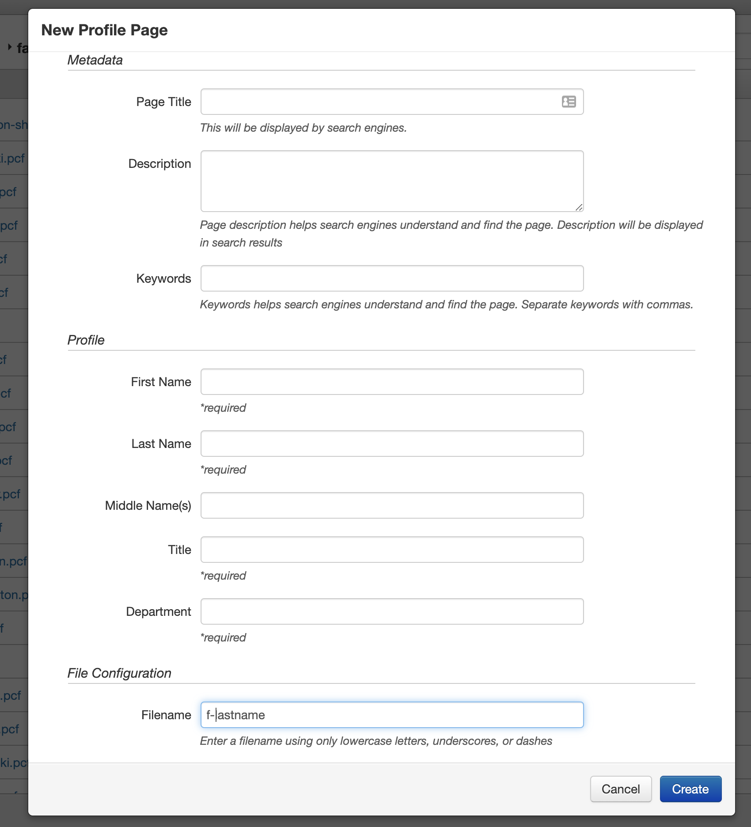Click the 'Middle Name(s)' label

(148, 506)
